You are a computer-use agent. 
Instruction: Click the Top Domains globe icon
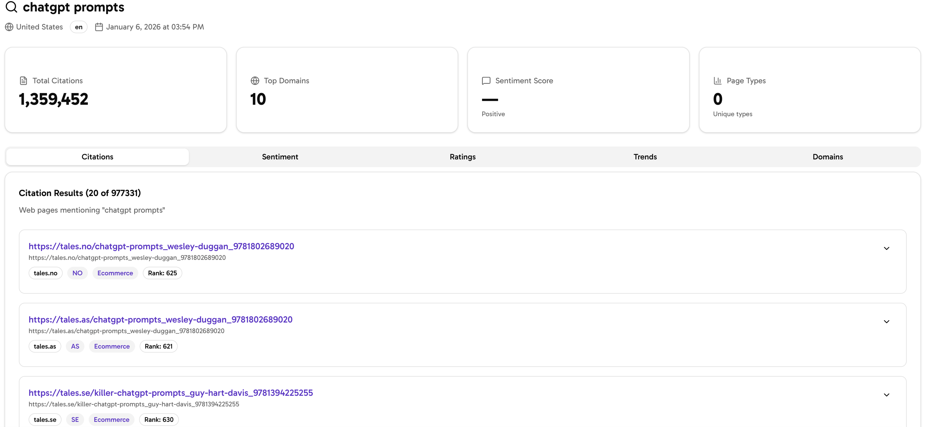[x=255, y=80]
